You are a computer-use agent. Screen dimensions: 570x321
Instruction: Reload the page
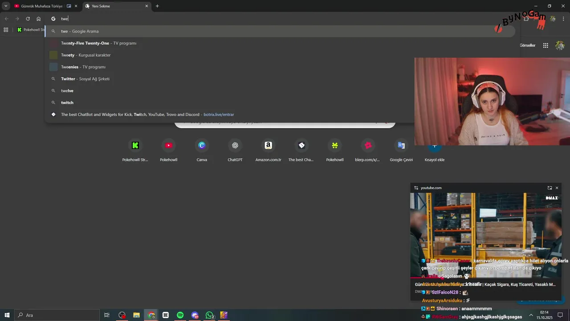click(28, 19)
